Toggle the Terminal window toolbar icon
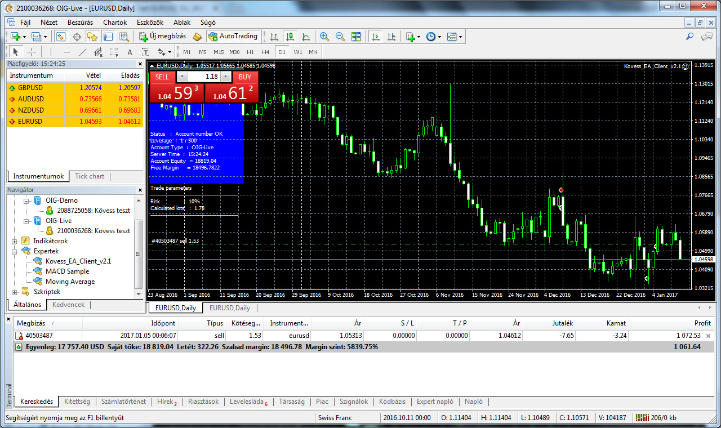 click(108, 37)
